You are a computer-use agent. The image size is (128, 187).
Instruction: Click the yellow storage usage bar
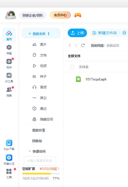tap(41, 174)
